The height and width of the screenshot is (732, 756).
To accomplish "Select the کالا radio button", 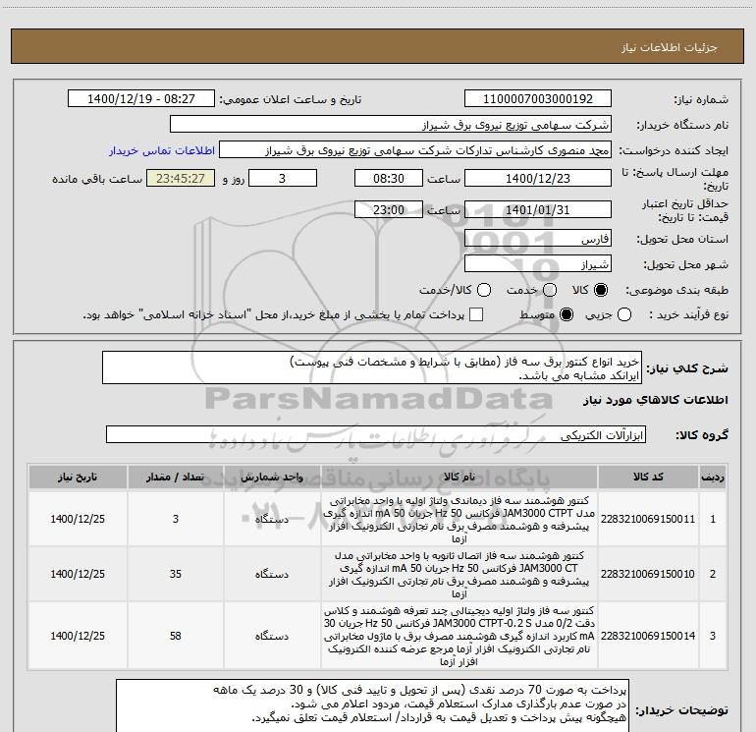I will [601, 290].
